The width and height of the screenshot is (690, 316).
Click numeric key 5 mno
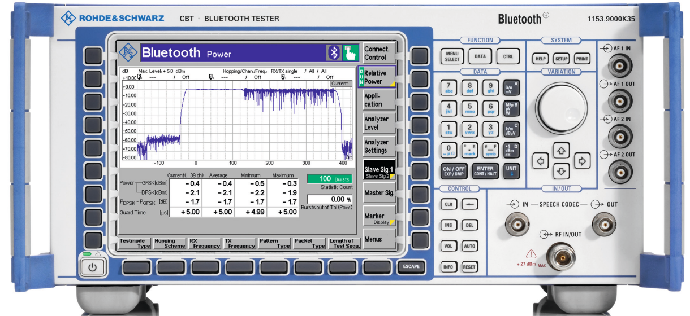coord(469,108)
